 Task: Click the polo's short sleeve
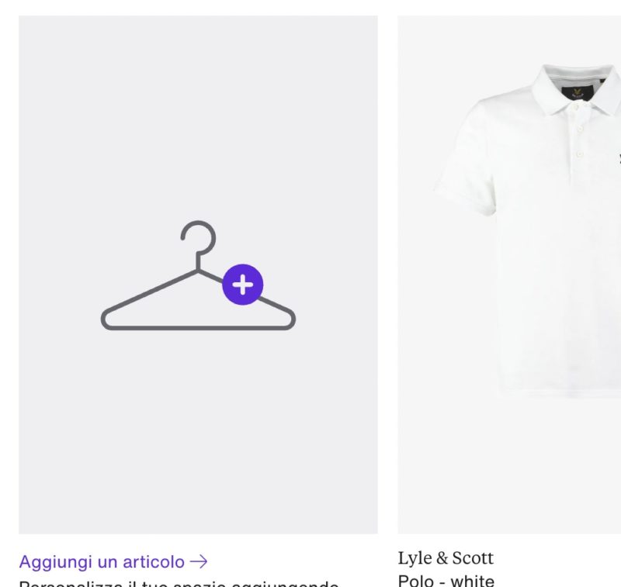pyautogui.click(x=465, y=158)
